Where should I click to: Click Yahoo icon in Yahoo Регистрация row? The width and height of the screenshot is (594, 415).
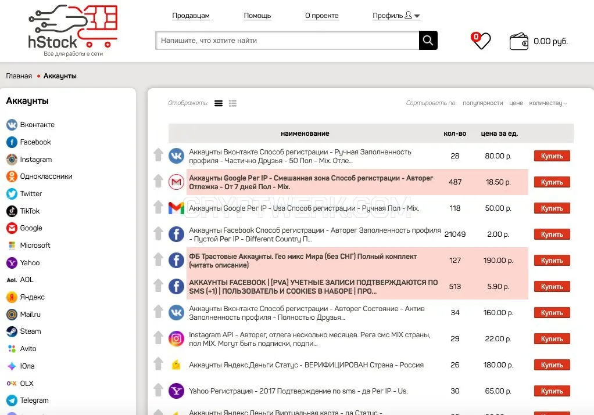click(176, 391)
